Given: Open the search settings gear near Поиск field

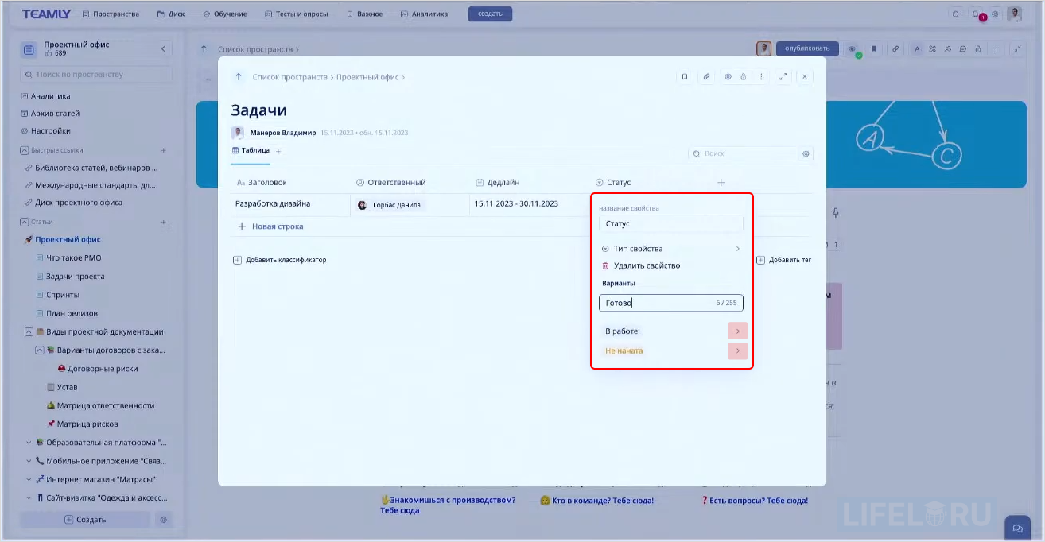Looking at the screenshot, I should 806,153.
